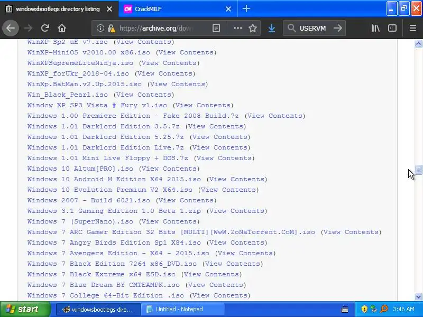423x317 pixels.
Task: Close the CrackMILF tab
Action: click(228, 9)
